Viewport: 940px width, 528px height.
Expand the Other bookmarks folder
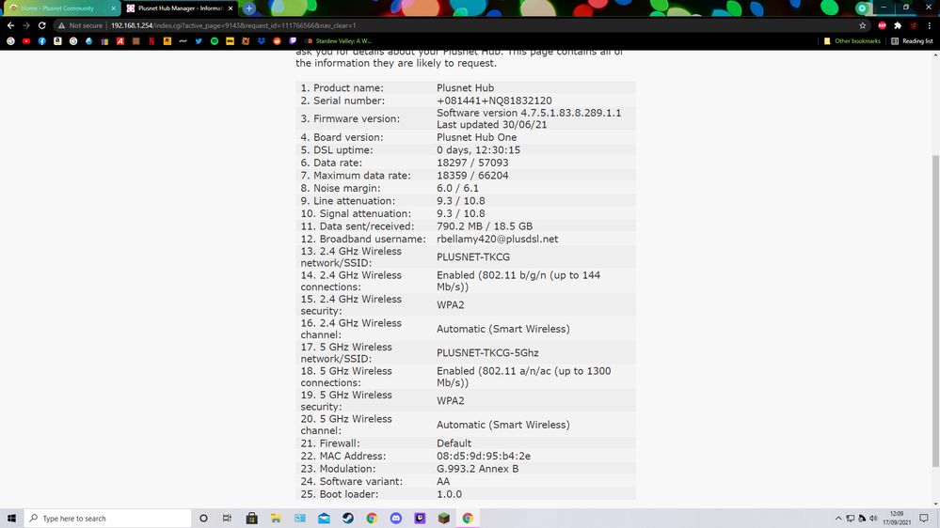[x=852, y=41]
